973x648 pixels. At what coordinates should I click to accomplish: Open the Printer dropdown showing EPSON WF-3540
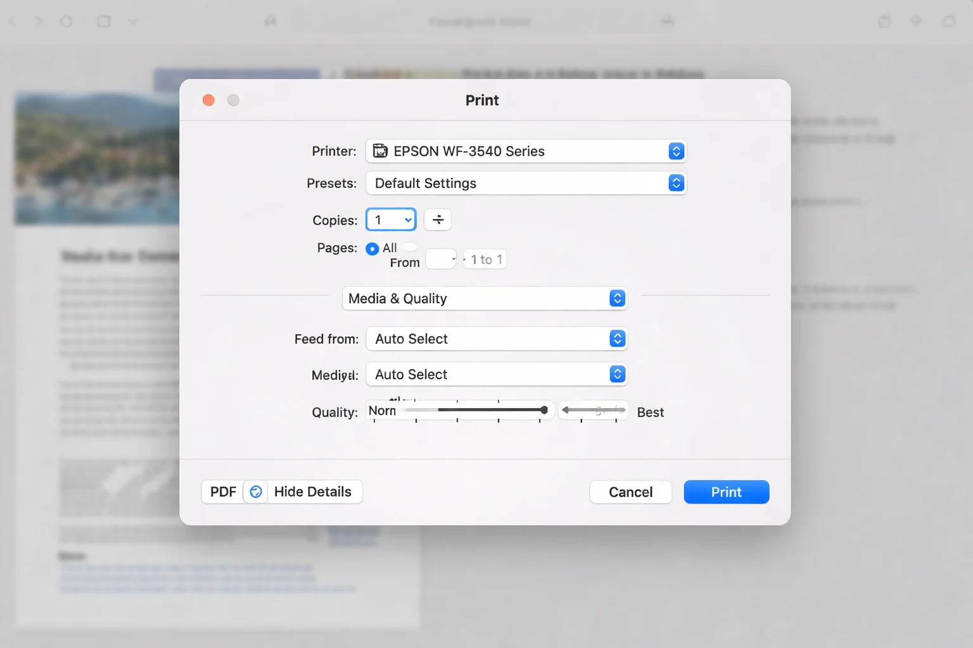tap(526, 151)
